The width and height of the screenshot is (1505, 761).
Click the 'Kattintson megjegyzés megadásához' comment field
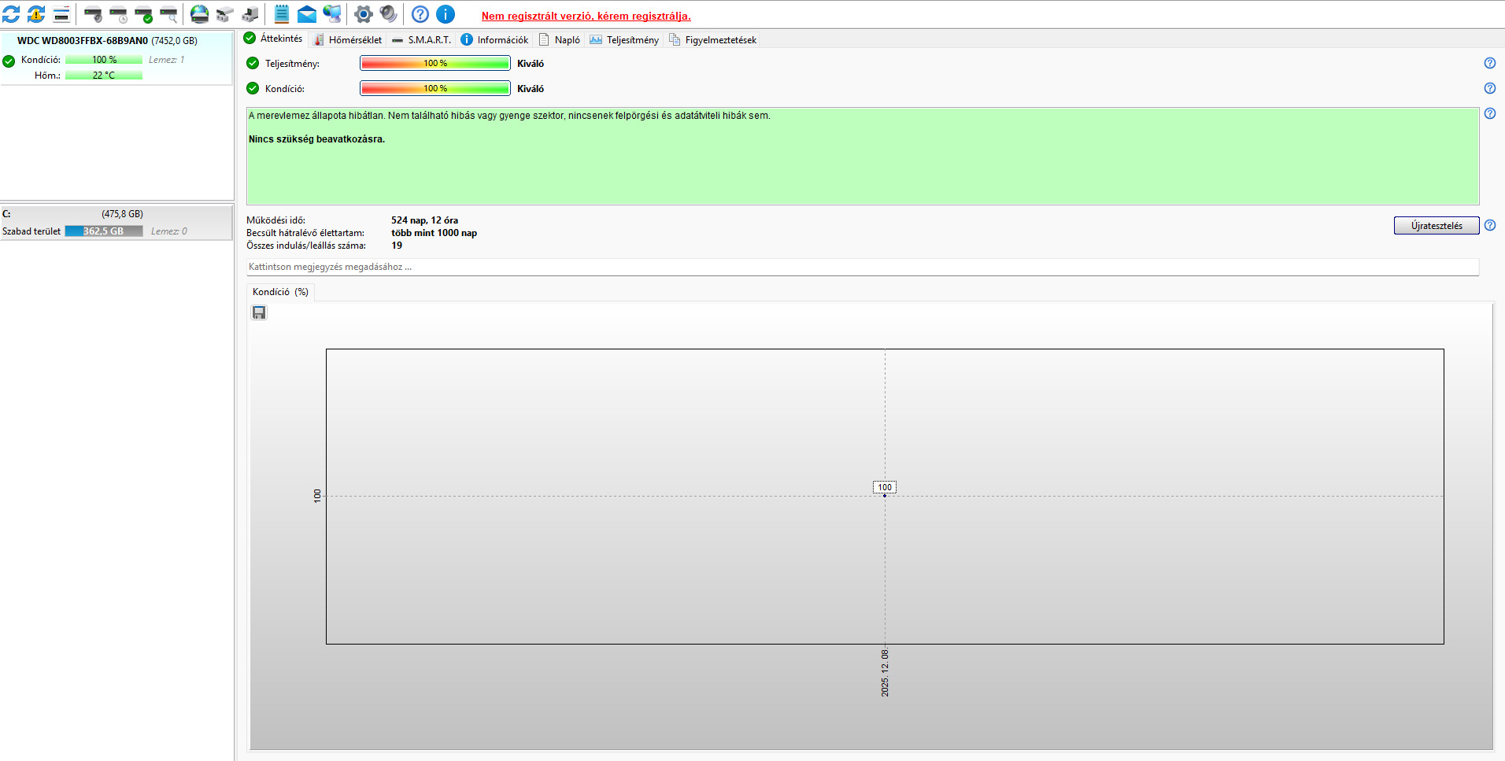click(x=863, y=267)
